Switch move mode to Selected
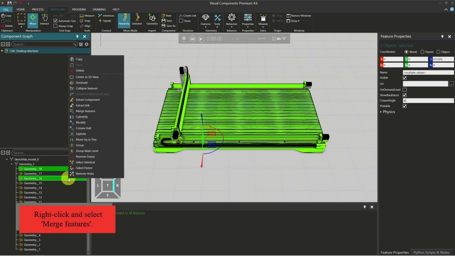The image size is (455, 256). [x=137, y=20]
